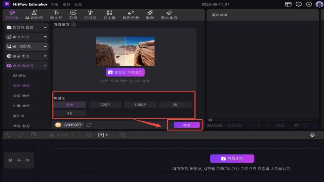This screenshot has width=324, height=182.
Task: Click the 플레이어 panel title
Action: point(219,15)
